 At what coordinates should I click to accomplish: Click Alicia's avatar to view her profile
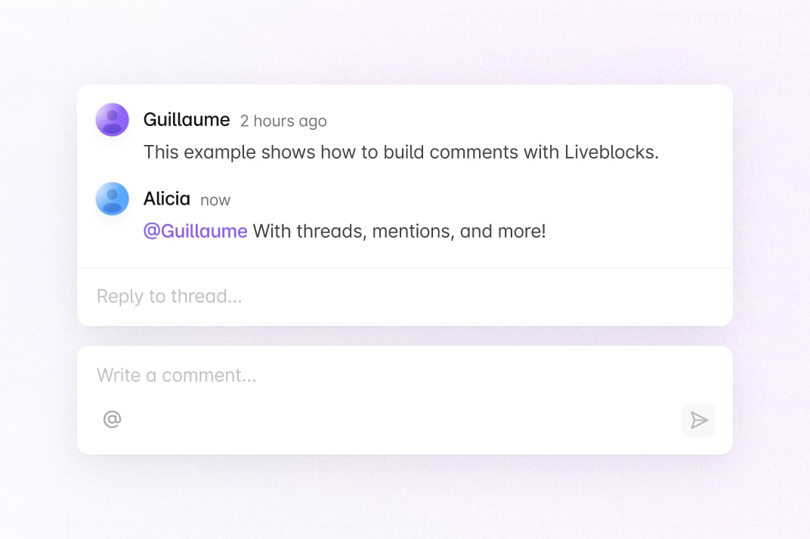coord(112,199)
